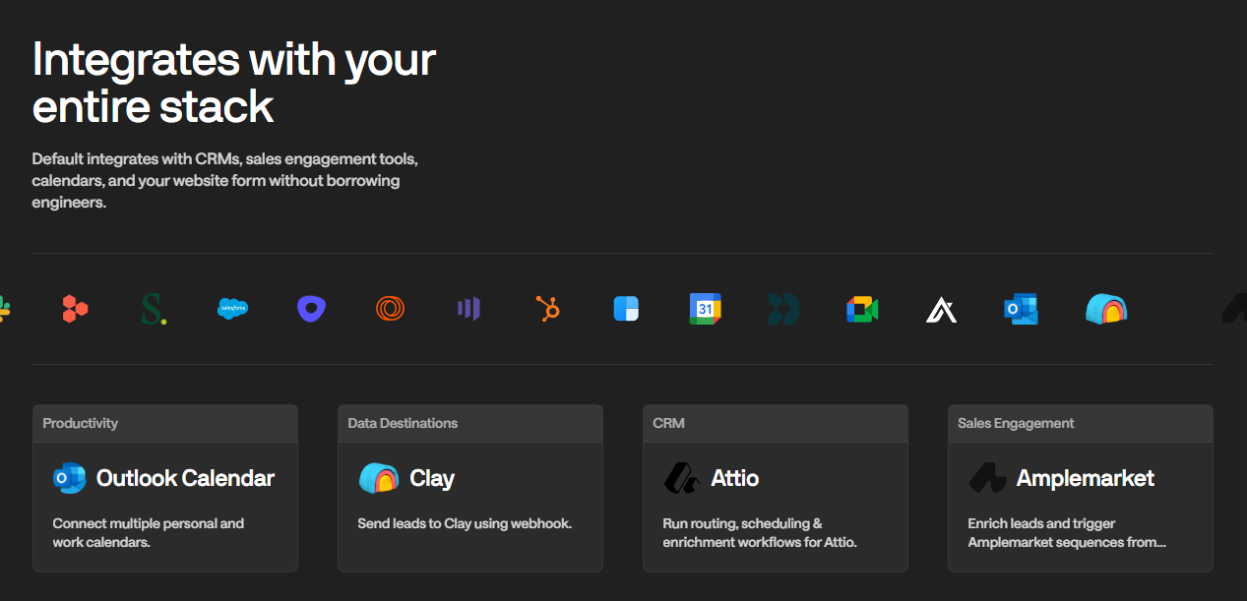Click the Slack logo in the integrations strip
The image size is (1247, 601).
pyautogui.click(x=5, y=309)
